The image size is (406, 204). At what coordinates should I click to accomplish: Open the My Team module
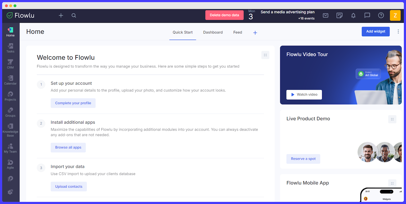(10, 148)
